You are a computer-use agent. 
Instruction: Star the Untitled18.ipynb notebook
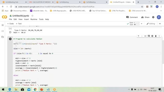(32, 16)
